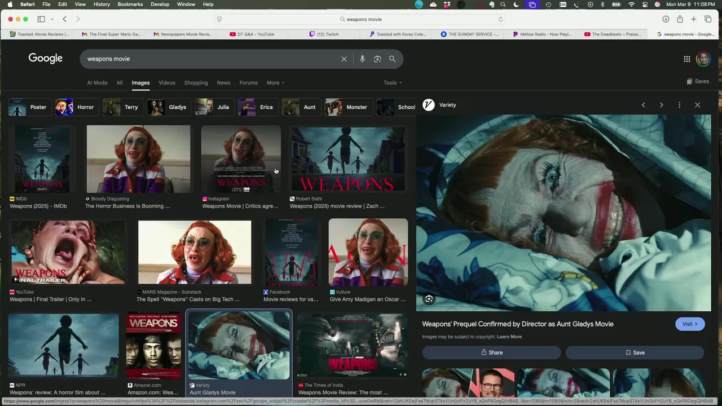Open the YouTube Final Trailer thumbnail
The height and width of the screenshot is (406, 722).
pyautogui.click(x=67, y=252)
